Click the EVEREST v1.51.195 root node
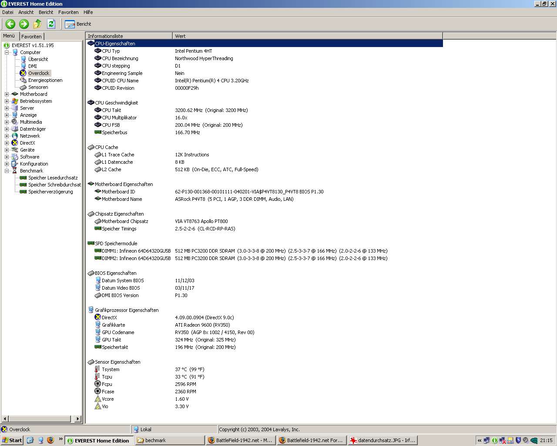Screen dimensions: 557x446 (33, 45)
